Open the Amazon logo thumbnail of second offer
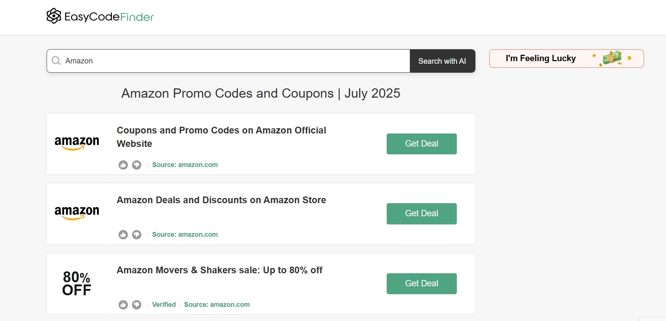This screenshot has width=666, height=321. (x=77, y=213)
